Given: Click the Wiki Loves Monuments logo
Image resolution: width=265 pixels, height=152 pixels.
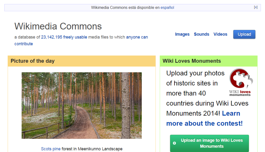Looking at the screenshot, I should pyautogui.click(x=240, y=82).
